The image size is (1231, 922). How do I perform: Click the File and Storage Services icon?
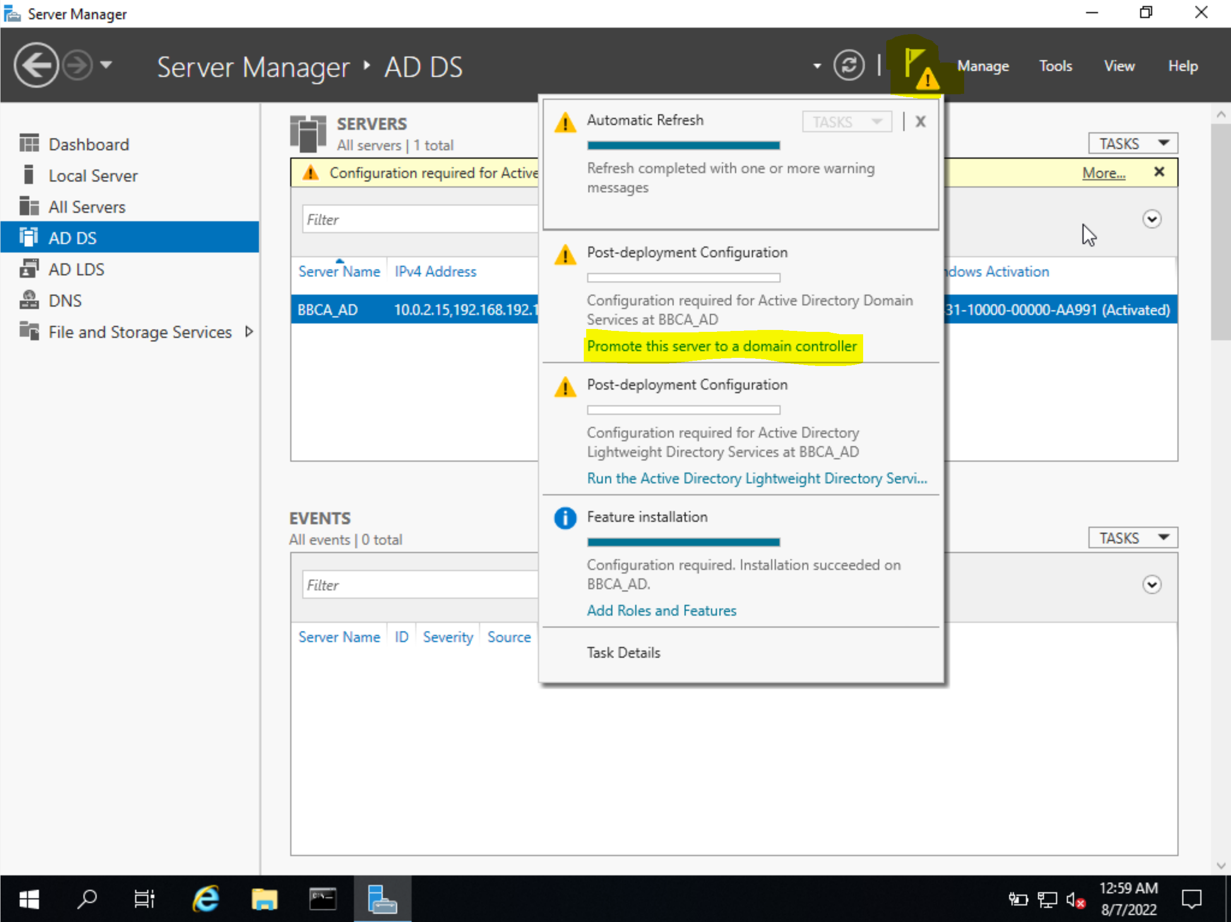(x=29, y=331)
